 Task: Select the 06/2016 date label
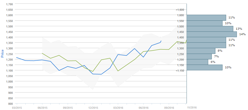143,108
